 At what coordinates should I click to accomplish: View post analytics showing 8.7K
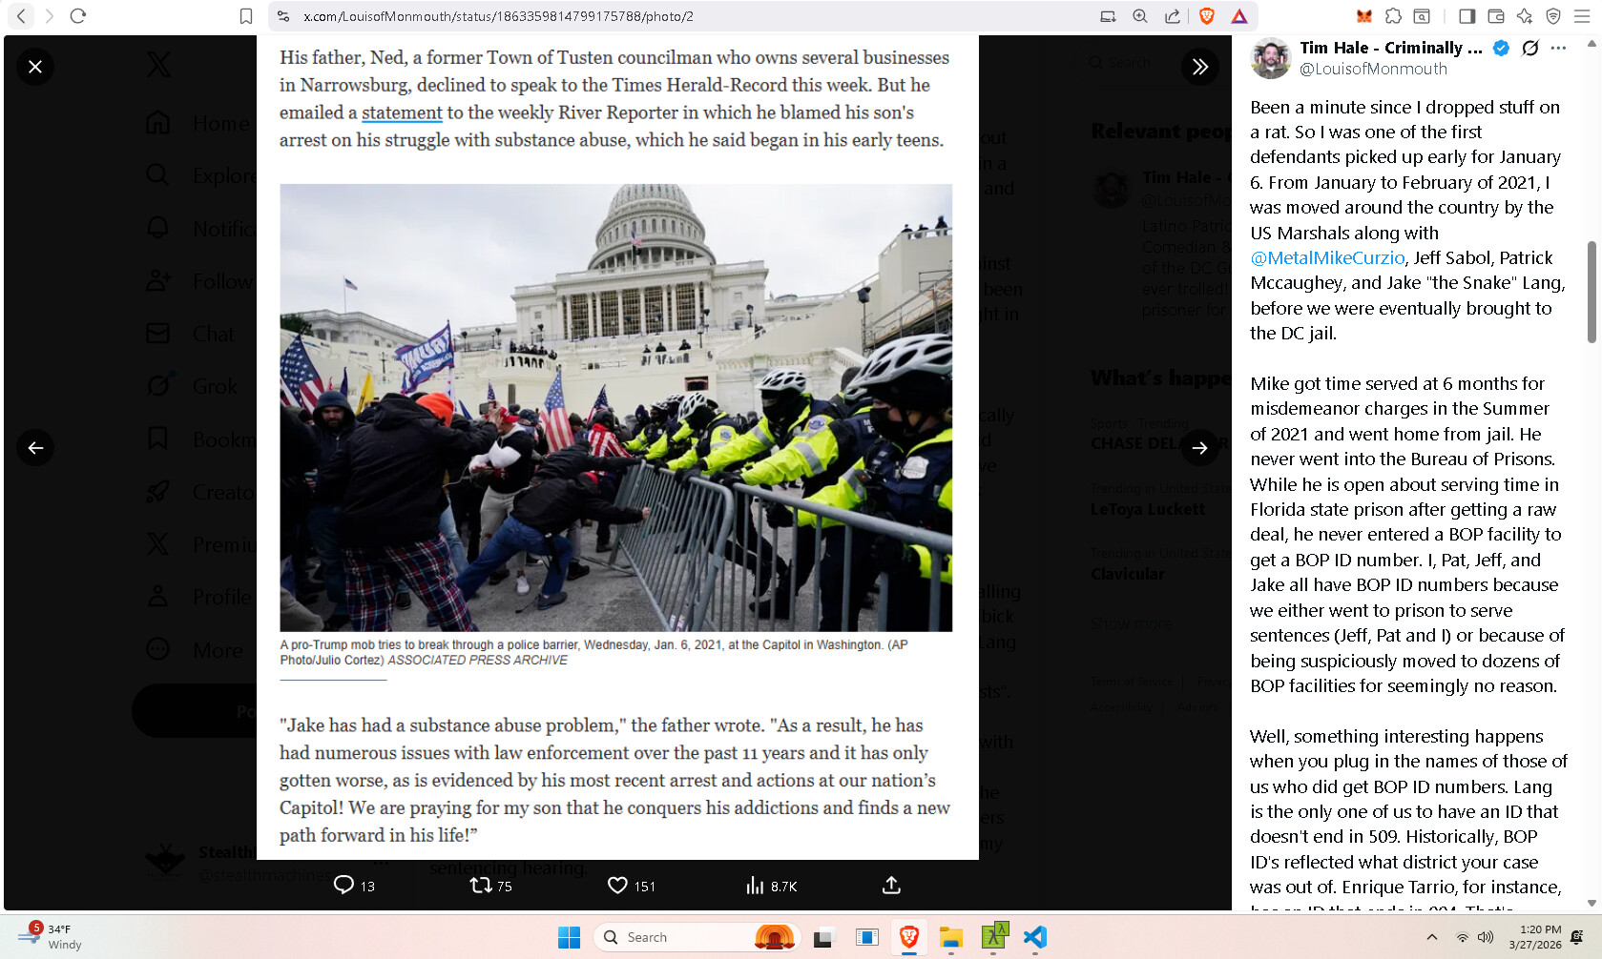pos(755,886)
